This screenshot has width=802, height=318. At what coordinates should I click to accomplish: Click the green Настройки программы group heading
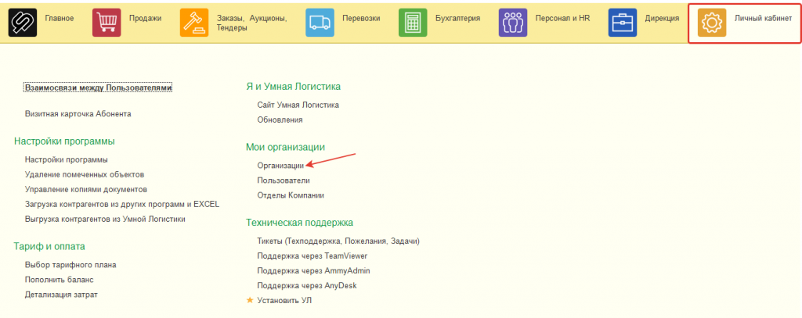coord(64,141)
